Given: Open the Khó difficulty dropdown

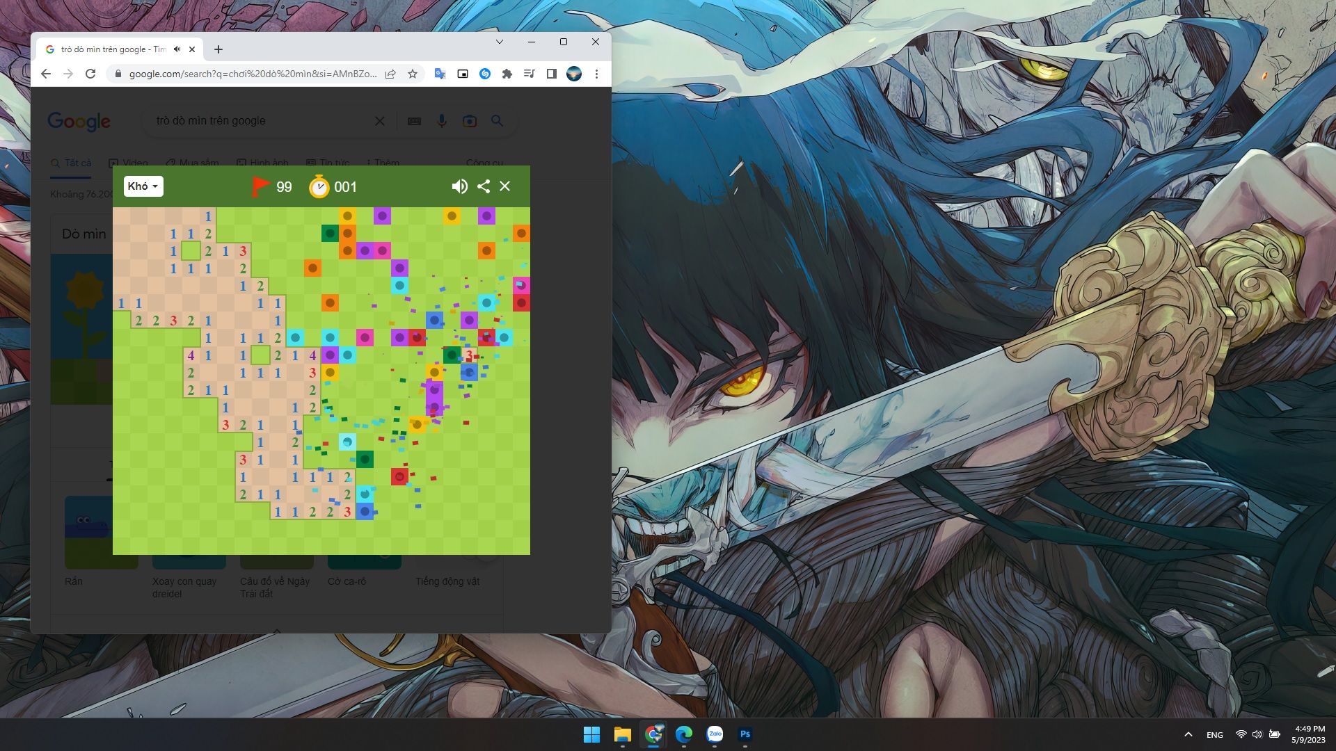Looking at the screenshot, I should (x=143, y=186).
